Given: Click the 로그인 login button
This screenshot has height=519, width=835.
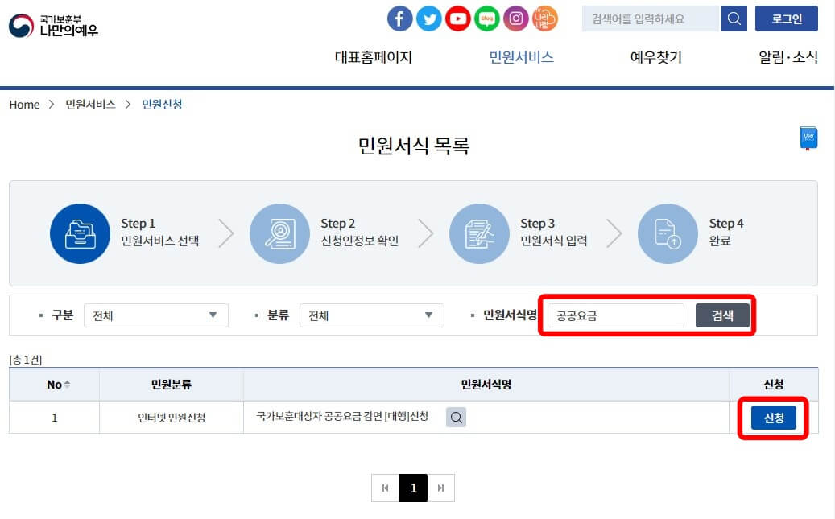Looking at the screenshot, I should 786,19.
